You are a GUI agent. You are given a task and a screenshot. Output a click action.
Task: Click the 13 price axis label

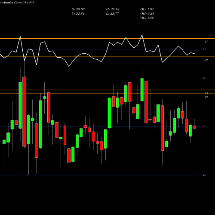[x=206, y=93]
